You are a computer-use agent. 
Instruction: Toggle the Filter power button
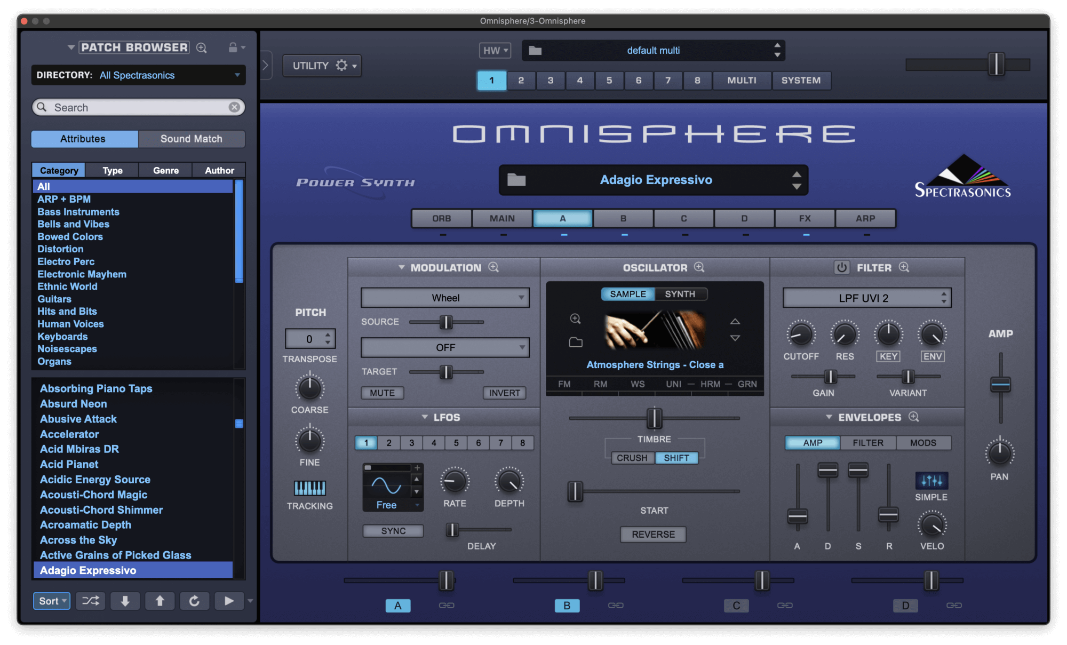841,267
